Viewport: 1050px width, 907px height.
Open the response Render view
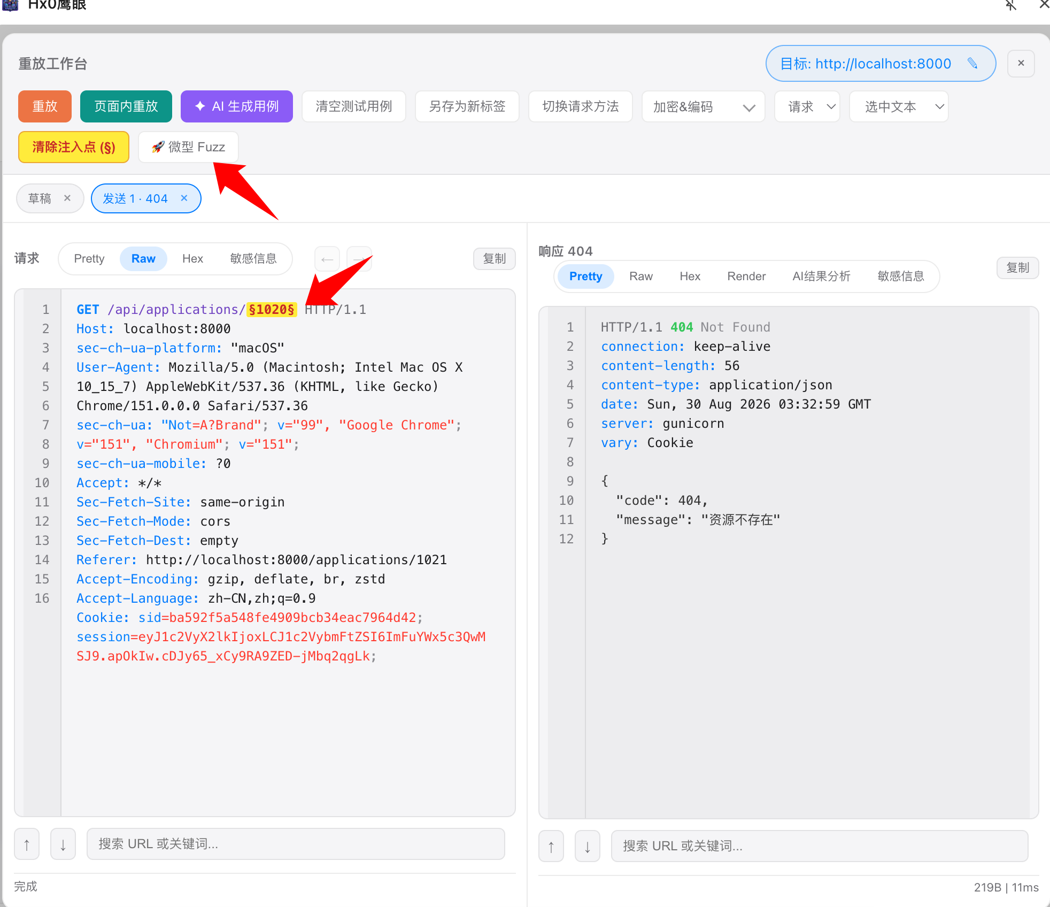click(746, 276)
